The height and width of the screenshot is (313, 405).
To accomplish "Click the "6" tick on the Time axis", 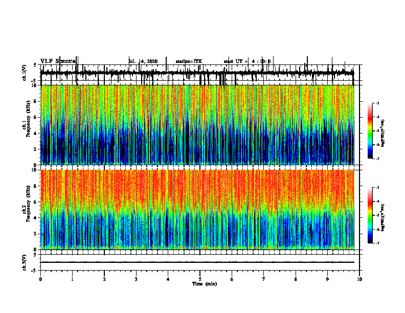I will (x=232, y=279).
